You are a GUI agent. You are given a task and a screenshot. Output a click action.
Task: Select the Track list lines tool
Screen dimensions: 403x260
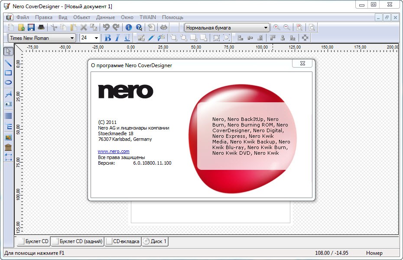(8, 116)
